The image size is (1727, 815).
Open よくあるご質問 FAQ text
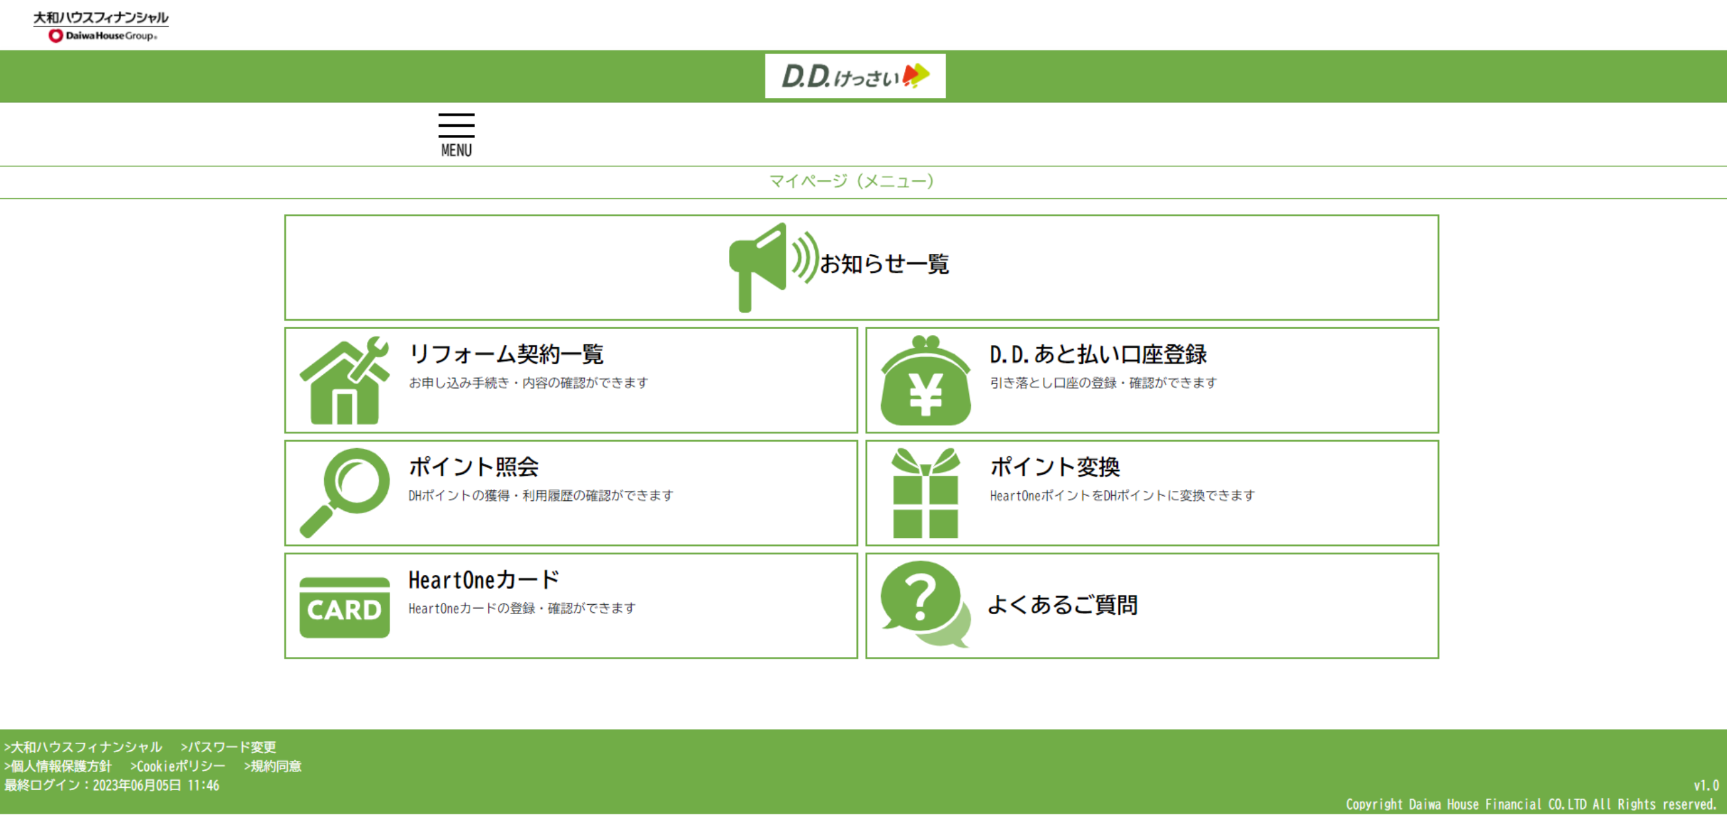pyautogui.click(x=1063, y=605)
